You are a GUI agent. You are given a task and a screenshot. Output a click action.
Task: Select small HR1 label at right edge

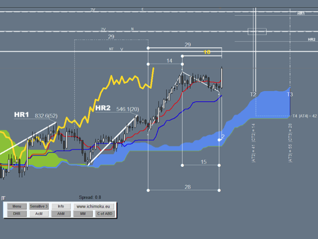pyautogui.click(x=301, y=13)
